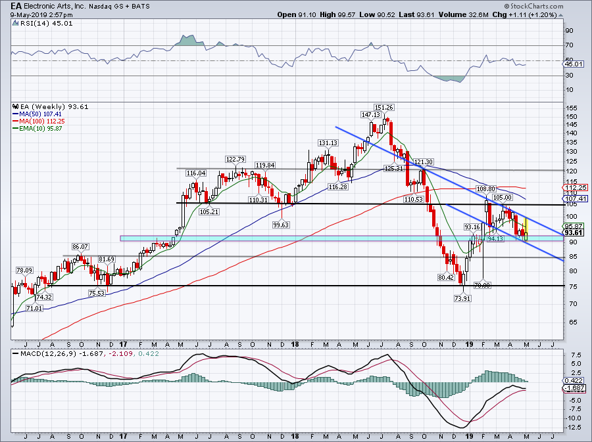Click the 'EA (Weekly) 93.61' legend label

click(54, 107)
